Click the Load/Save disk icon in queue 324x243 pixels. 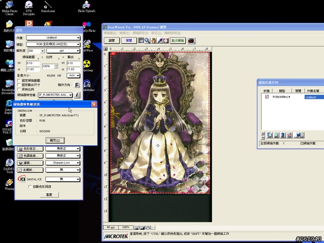click(299, 135)
